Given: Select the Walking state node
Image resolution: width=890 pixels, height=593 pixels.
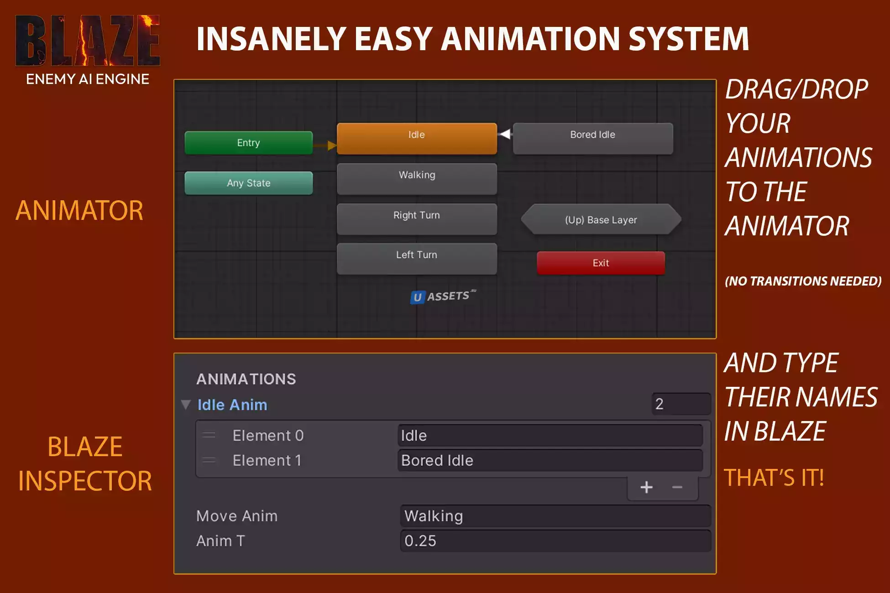Looking at the screenshot, I should tap(416, 178).
